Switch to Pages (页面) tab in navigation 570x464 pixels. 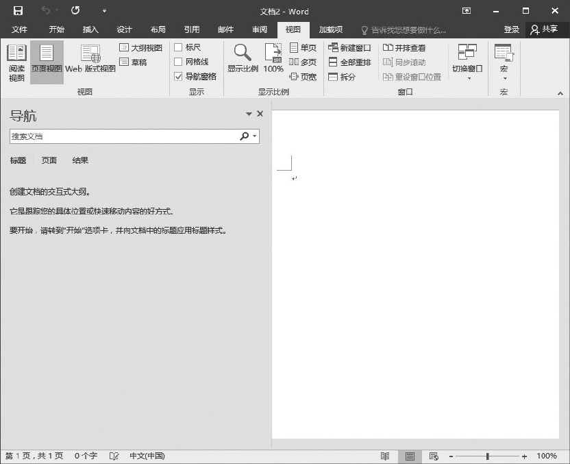coord(49,160)
